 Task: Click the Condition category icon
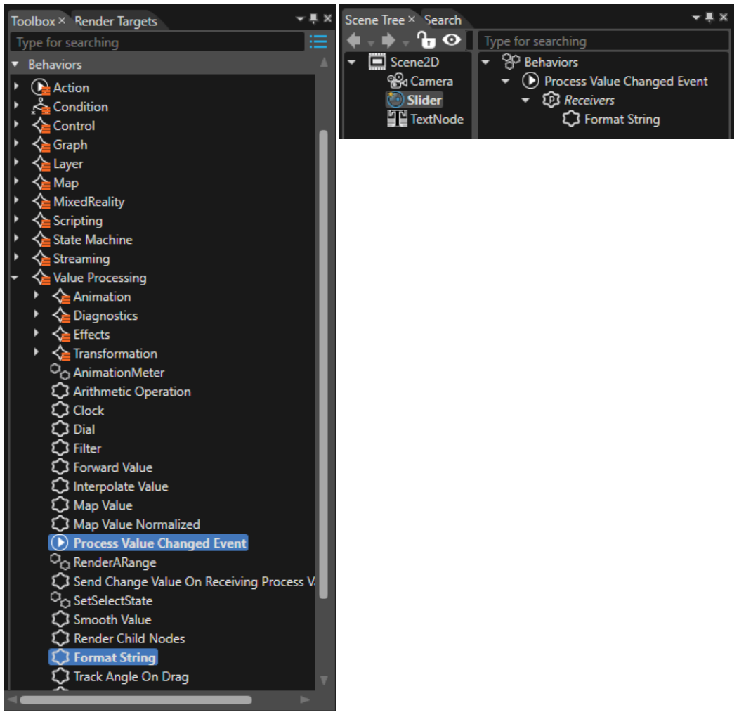41,107
